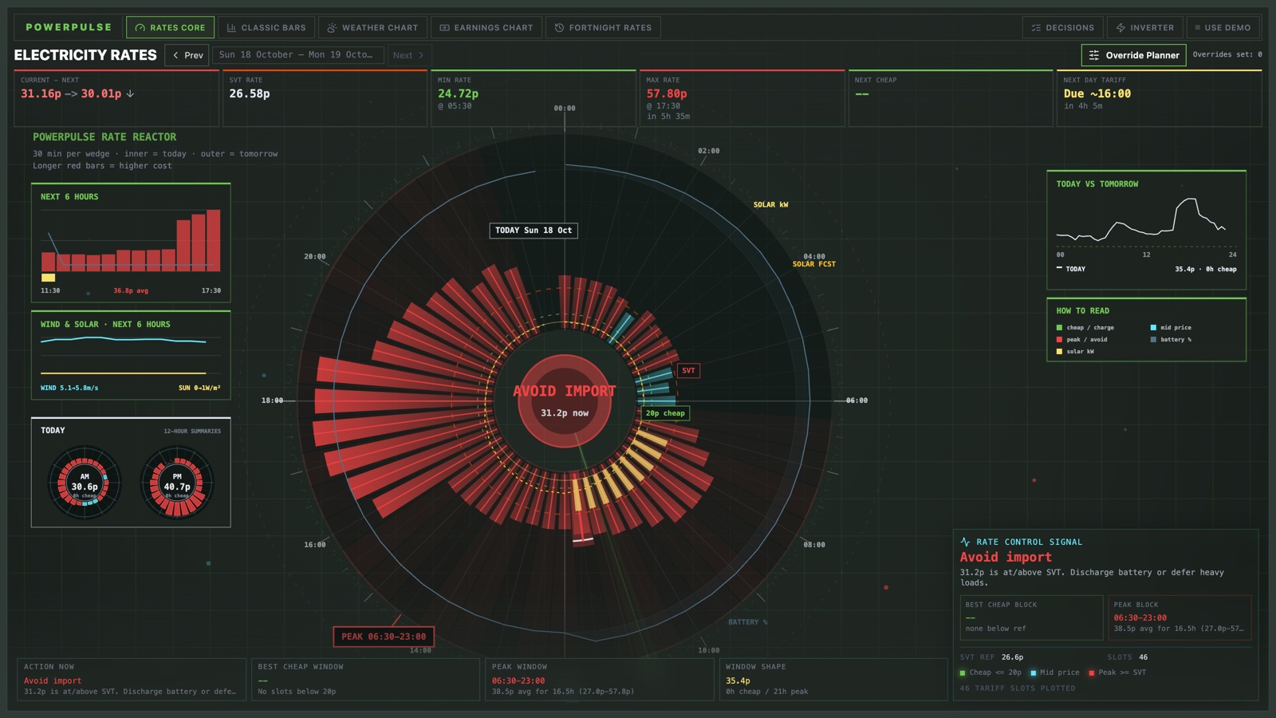The width and height of the screenshot is (1276, 718).
Task: Click the Next 6 Hours bar chart
Action: (x=131, y=242)
